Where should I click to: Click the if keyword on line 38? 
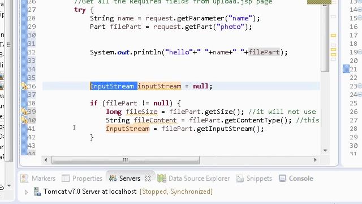click(x=94, y=103)
